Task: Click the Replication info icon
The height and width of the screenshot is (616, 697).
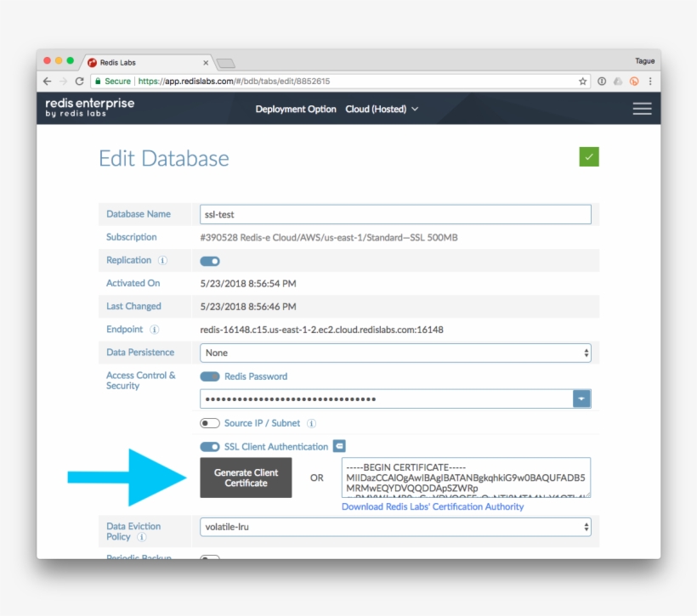Action: coord(162,261)
